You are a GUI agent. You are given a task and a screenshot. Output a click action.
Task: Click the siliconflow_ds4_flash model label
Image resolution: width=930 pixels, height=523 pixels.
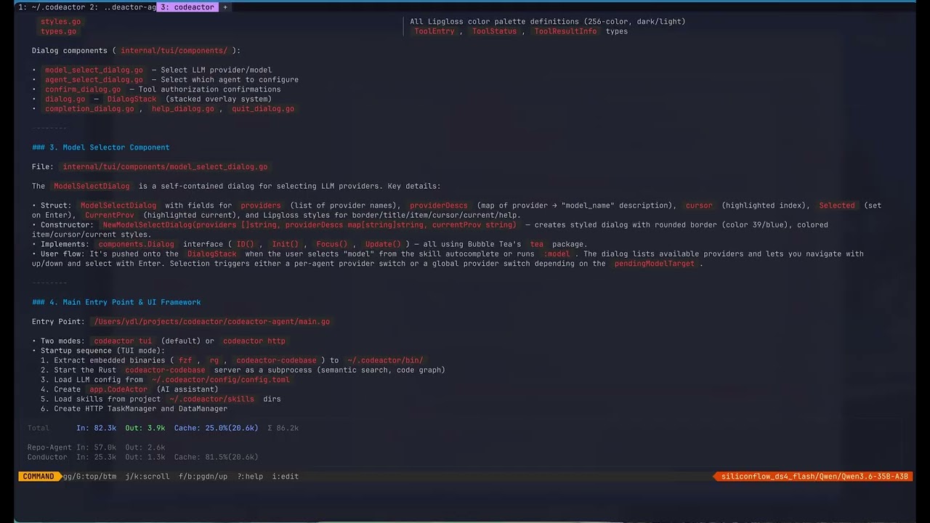814,477
